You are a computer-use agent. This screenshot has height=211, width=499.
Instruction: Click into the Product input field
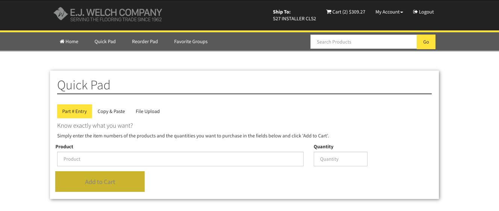click(180, 159)
